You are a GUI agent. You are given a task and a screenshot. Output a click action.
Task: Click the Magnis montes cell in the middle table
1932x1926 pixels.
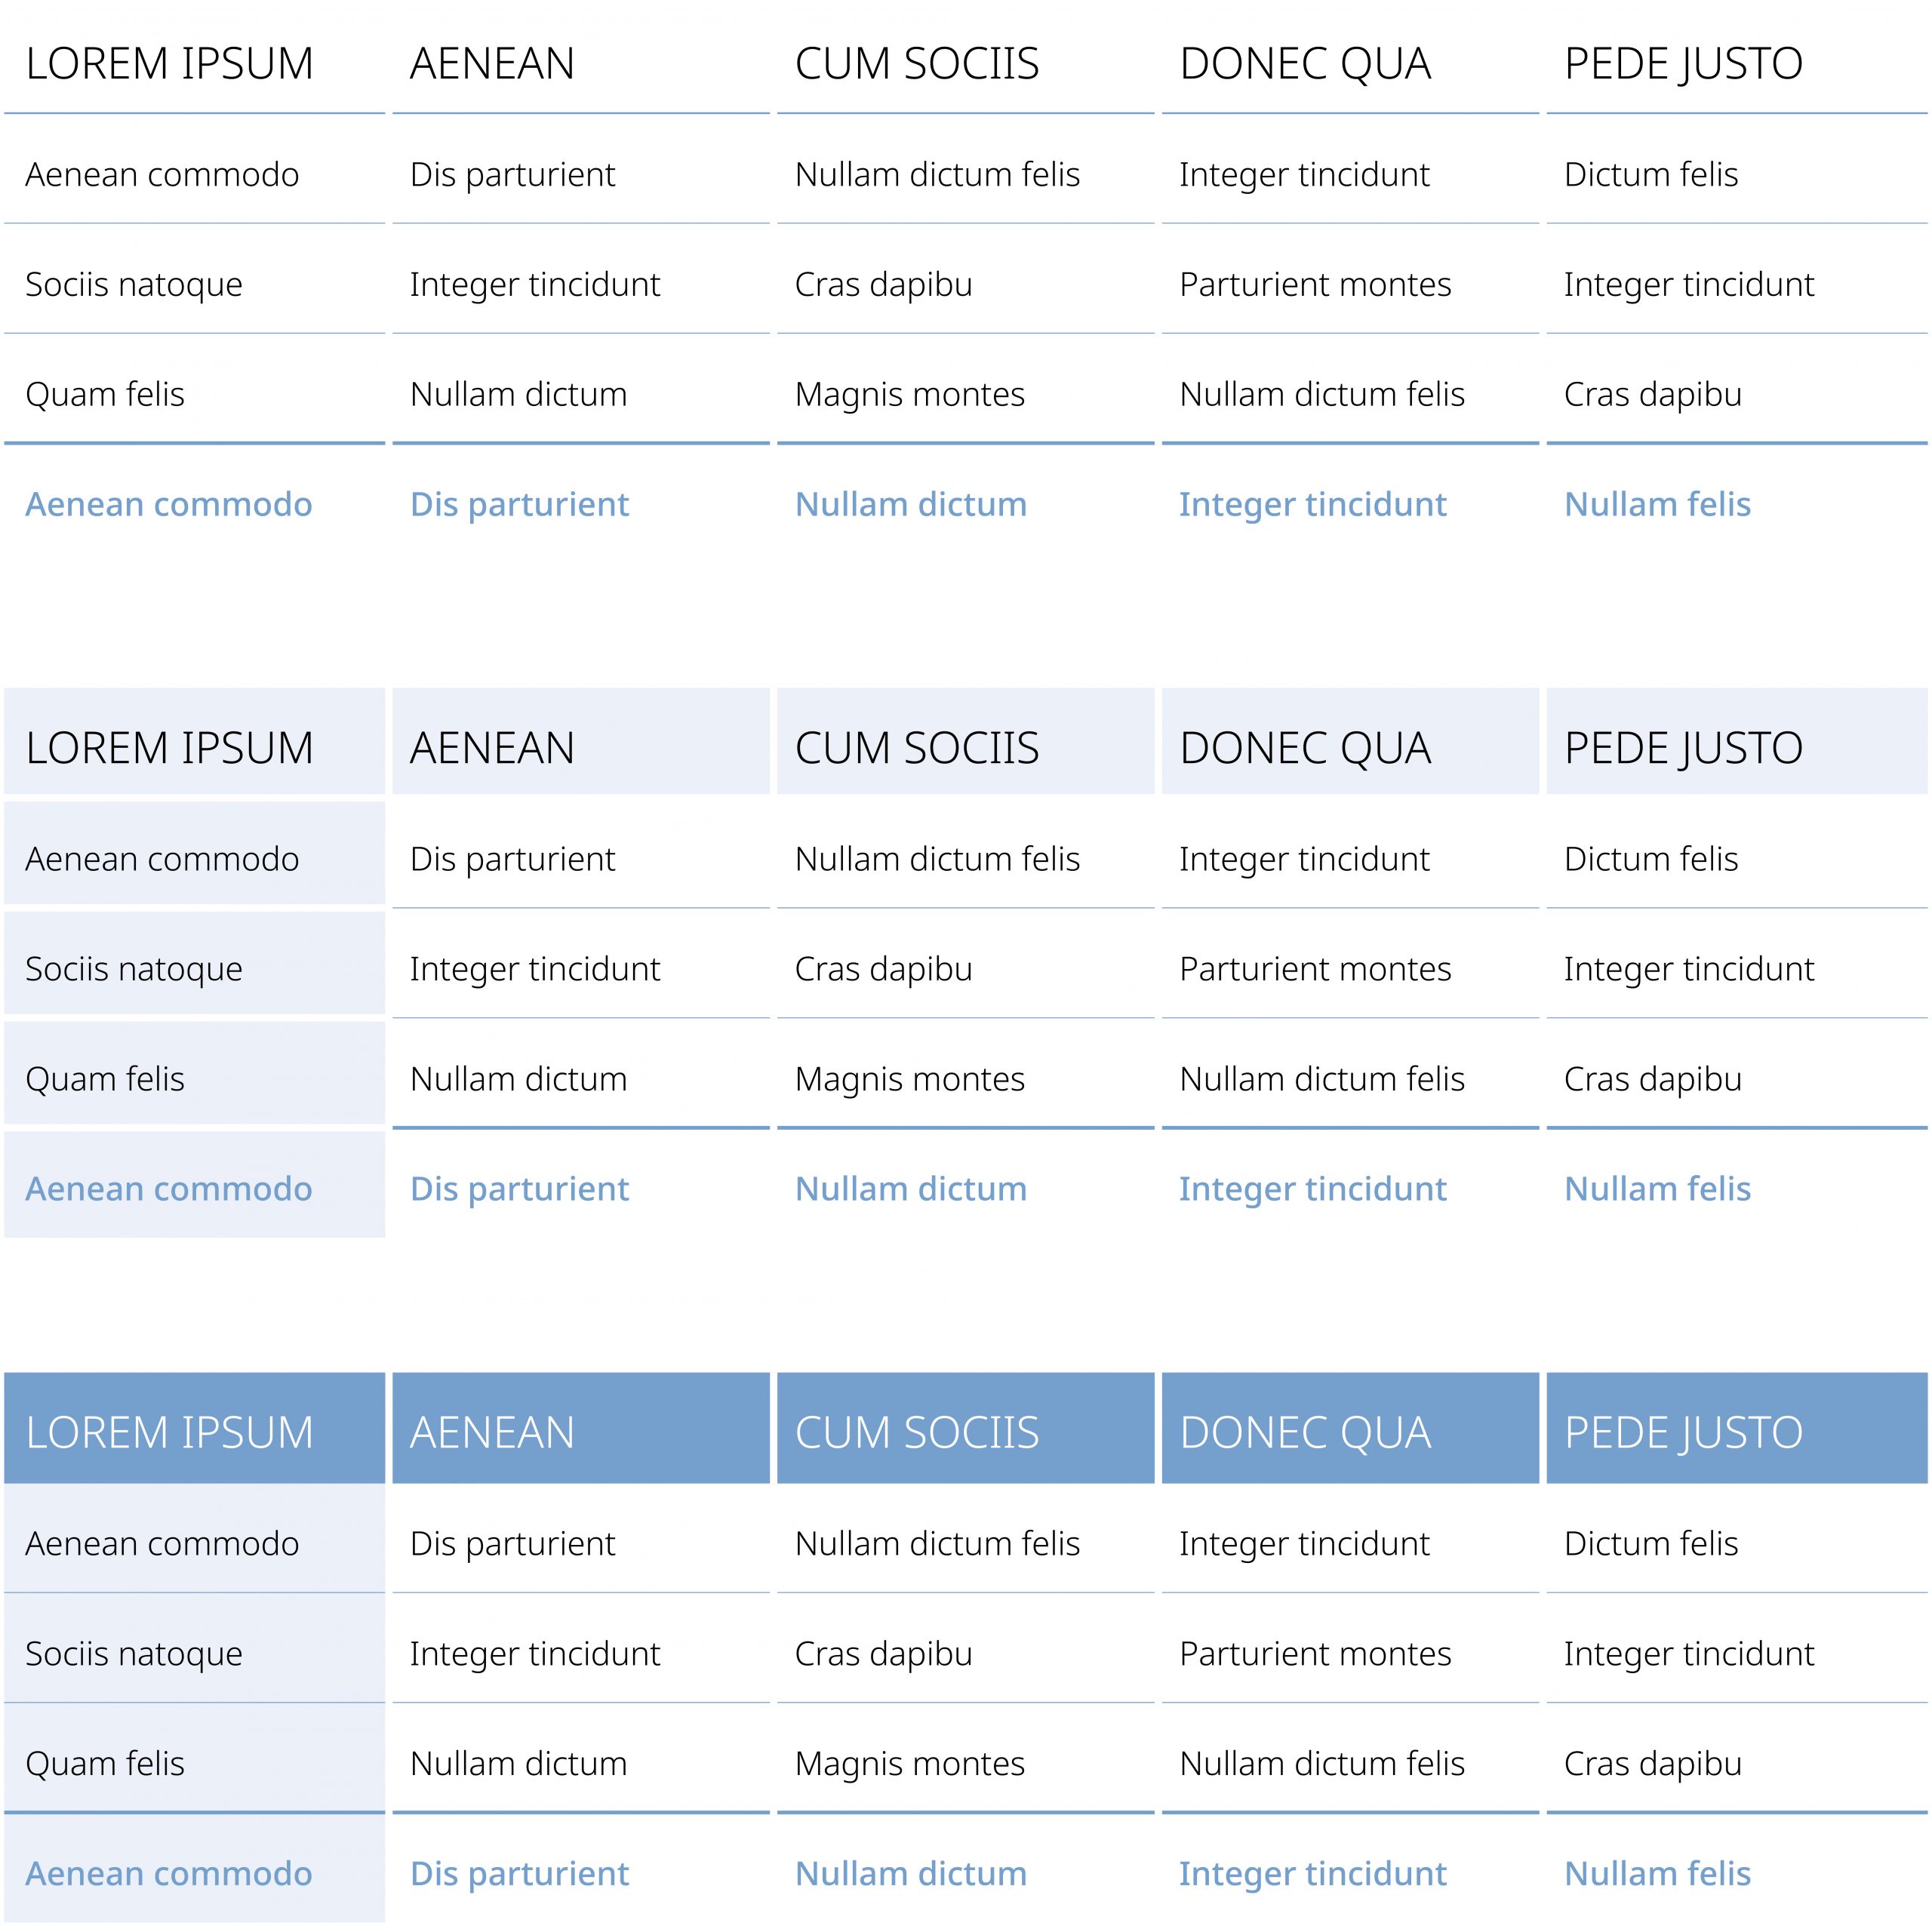tap(909, 1079)
